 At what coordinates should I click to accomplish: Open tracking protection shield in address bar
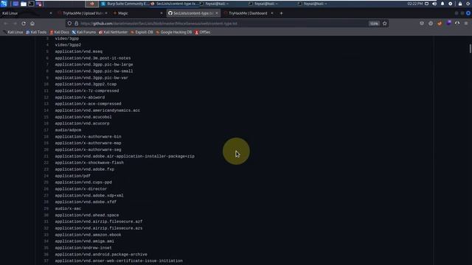click(x=69, y=24)
